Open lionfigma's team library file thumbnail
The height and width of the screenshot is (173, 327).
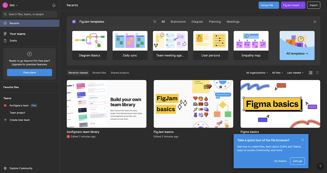(107, 104)
